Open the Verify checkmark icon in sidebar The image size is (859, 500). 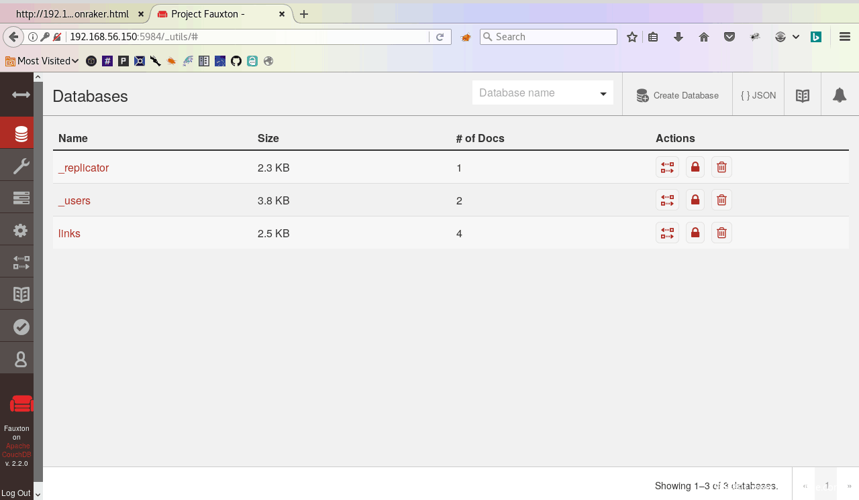21,326
